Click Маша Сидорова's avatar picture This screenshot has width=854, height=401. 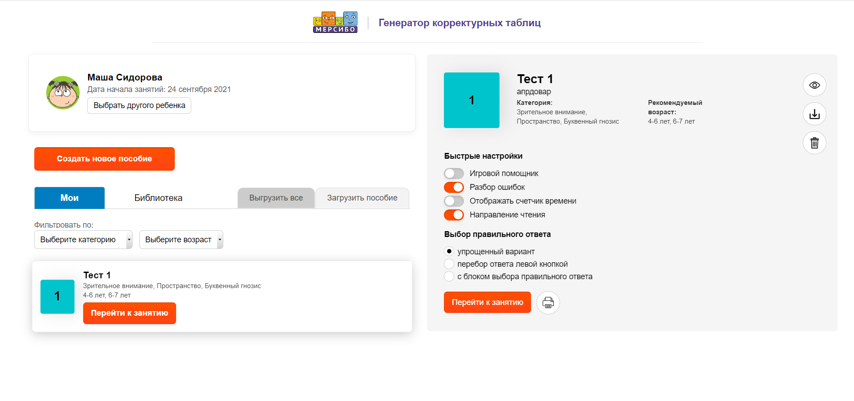click(x=63, y=92)
